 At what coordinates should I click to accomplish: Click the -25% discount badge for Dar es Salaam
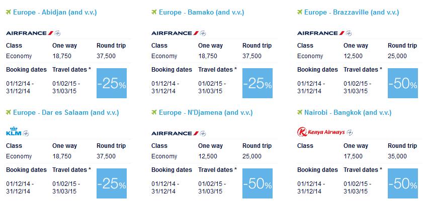tap(112, 183)
